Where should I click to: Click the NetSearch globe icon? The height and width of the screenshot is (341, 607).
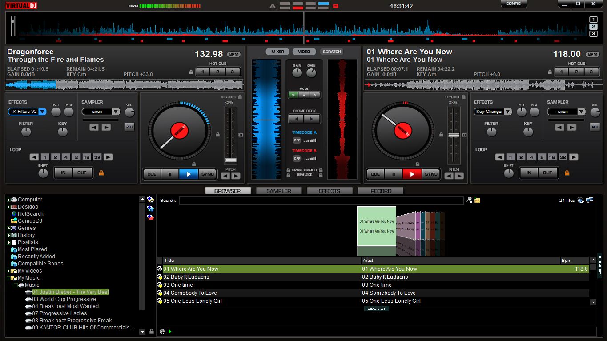[14, 214]
